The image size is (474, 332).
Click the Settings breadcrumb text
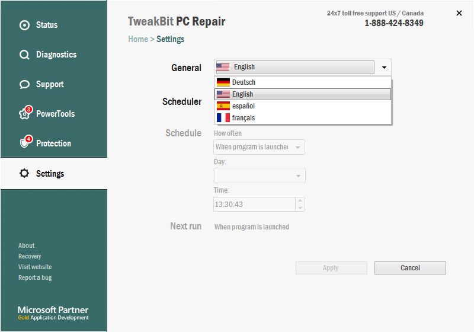tap(170, 39)
